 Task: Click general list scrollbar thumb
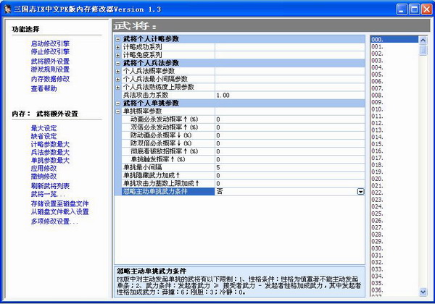pos(423,50)
